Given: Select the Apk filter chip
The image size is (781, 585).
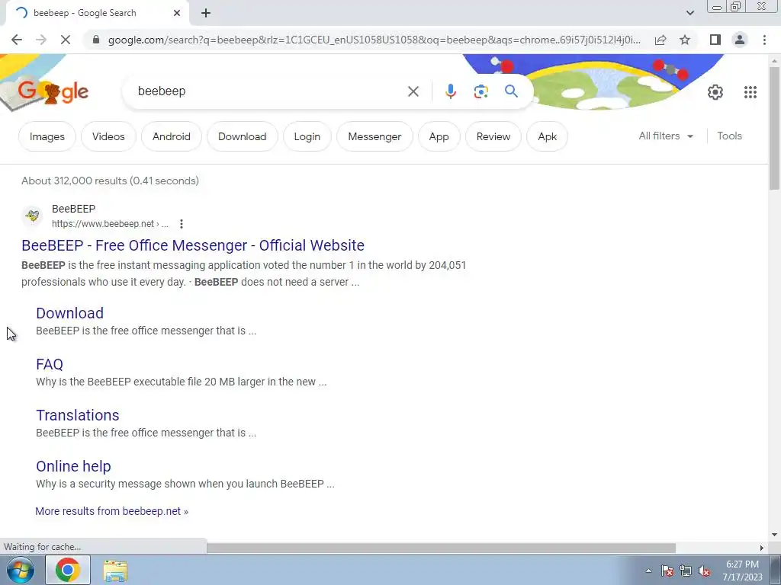Looking at the screenshot, I should [547, 136].
